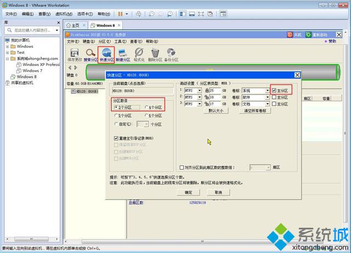Open file system dropdown for partition 1
This screenshot has height=253, width=351.
click(x=199, y=91)
